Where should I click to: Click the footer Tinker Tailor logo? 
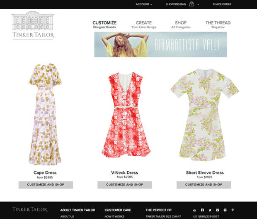click(x=30, y=209)
